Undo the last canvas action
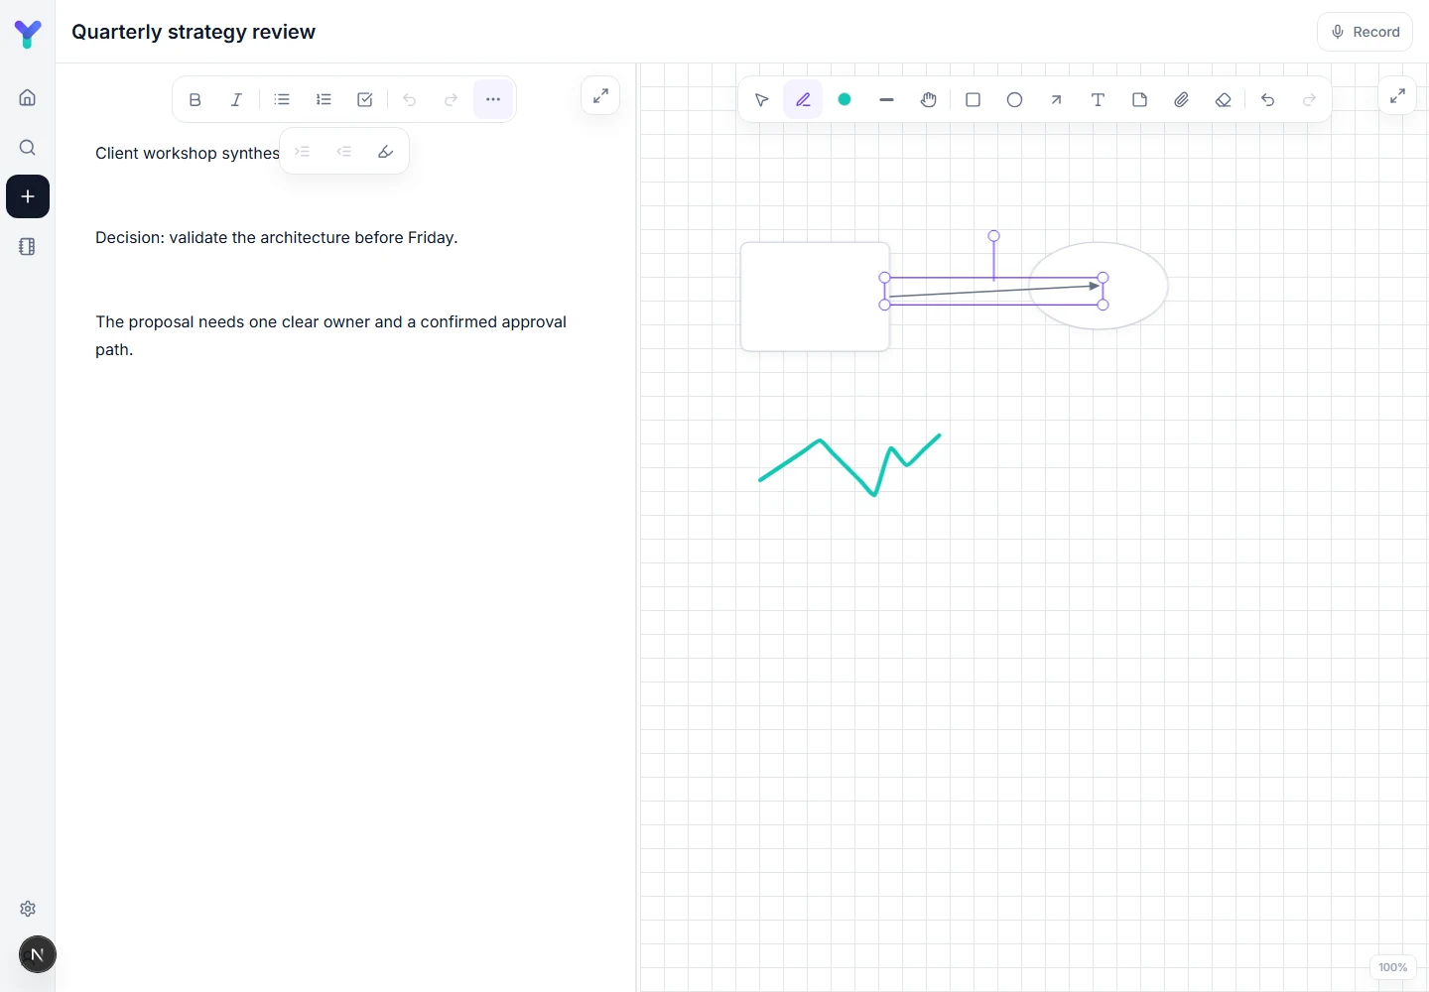Viewport: 1429px width, 992px height. coord(1267,99)
